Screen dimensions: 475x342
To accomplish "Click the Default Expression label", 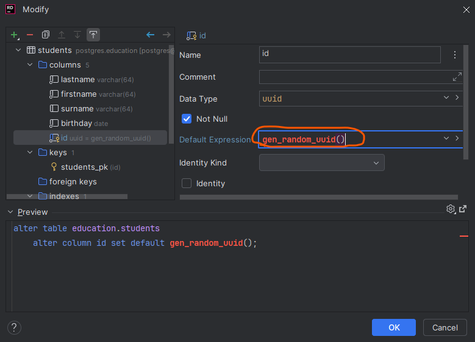I will [x=215, y=140].
